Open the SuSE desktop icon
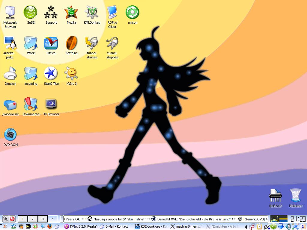This screenshot has height=230, width=307. coord(31,15)
